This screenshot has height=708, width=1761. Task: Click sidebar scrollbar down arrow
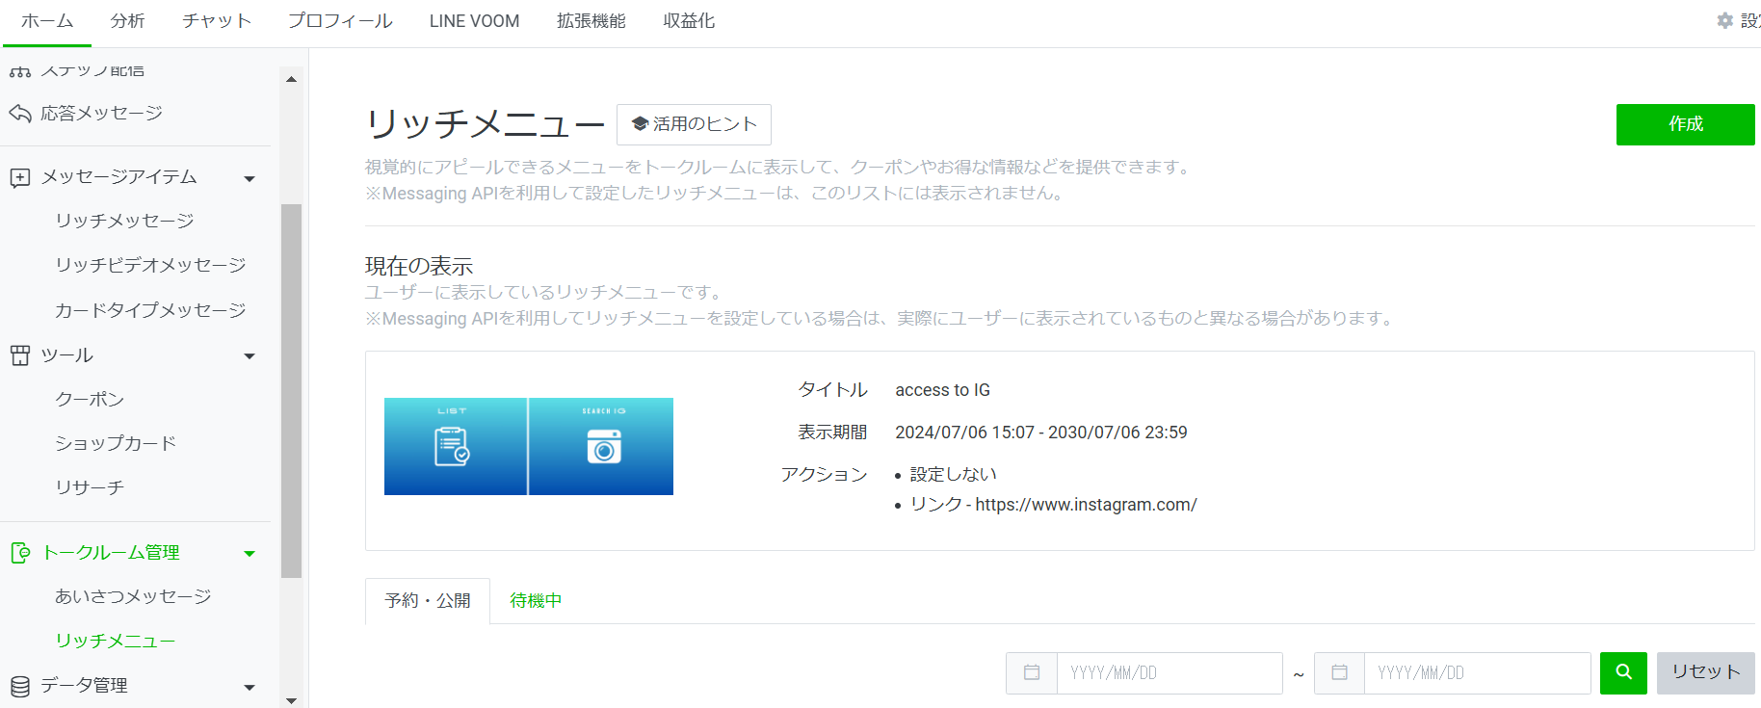(x=291, y=700)
